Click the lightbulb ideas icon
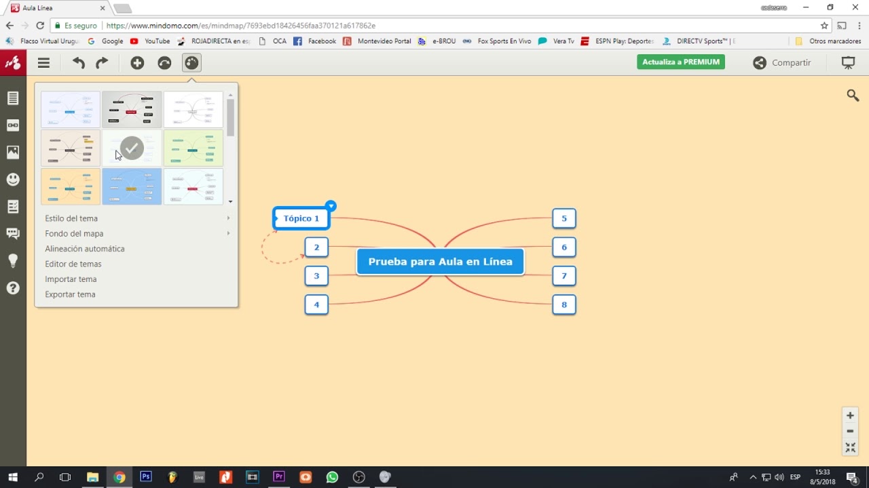This screenshot has width=869, height=488. click(x=13, y=261)
